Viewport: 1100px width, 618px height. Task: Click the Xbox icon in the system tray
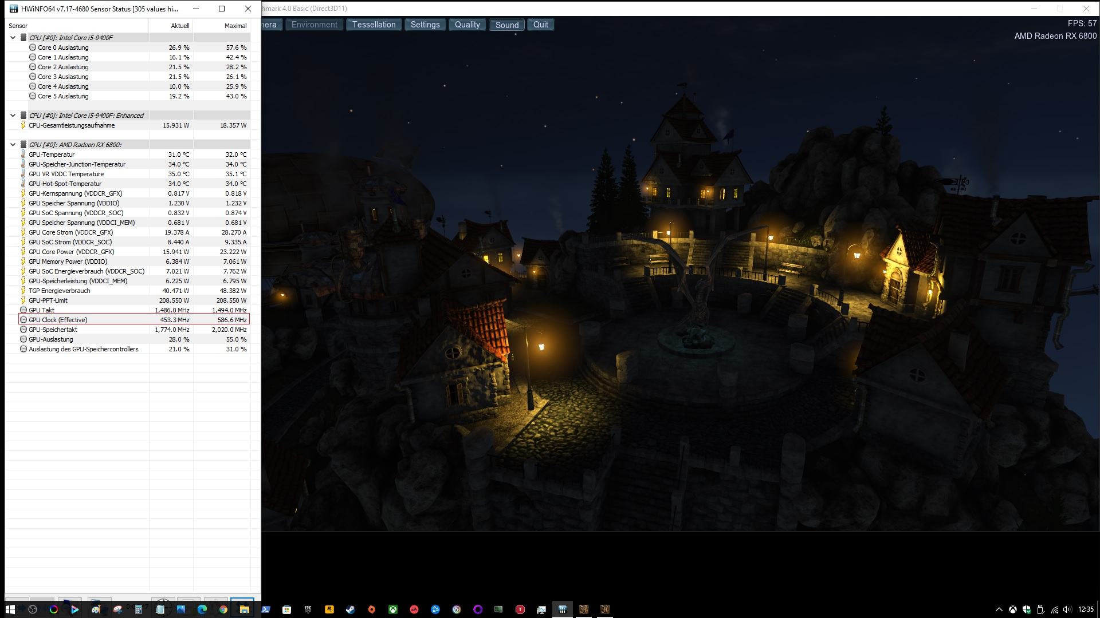[1013, 609]
